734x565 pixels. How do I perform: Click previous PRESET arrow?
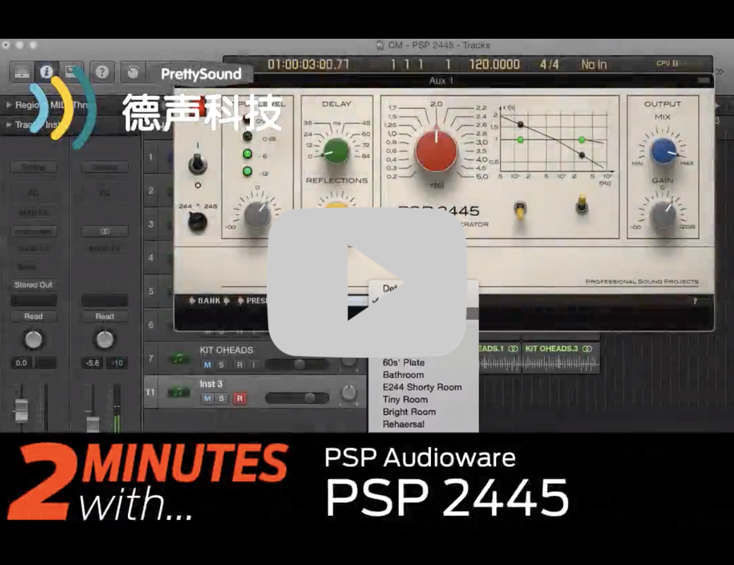point(241,301)
